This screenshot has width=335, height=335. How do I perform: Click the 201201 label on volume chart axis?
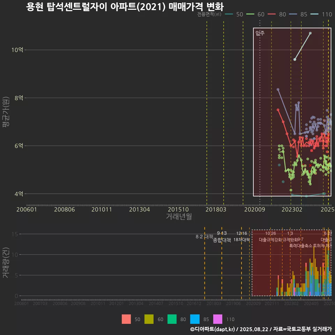tap(117, 303)
